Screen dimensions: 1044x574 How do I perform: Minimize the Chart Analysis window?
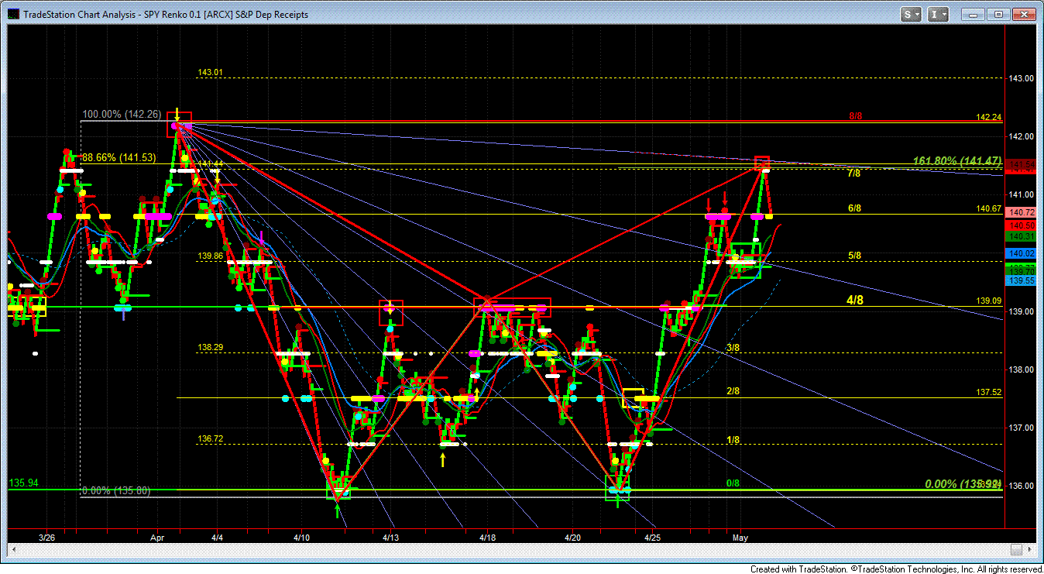972,14
